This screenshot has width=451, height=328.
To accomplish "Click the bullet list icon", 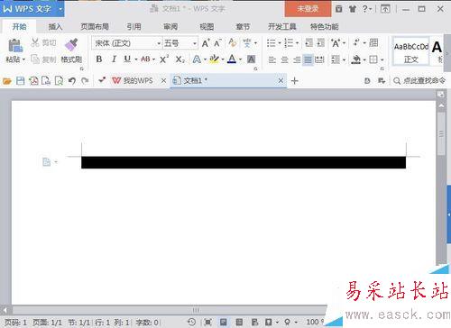I will pyautogui.click(x=272, y=43).
